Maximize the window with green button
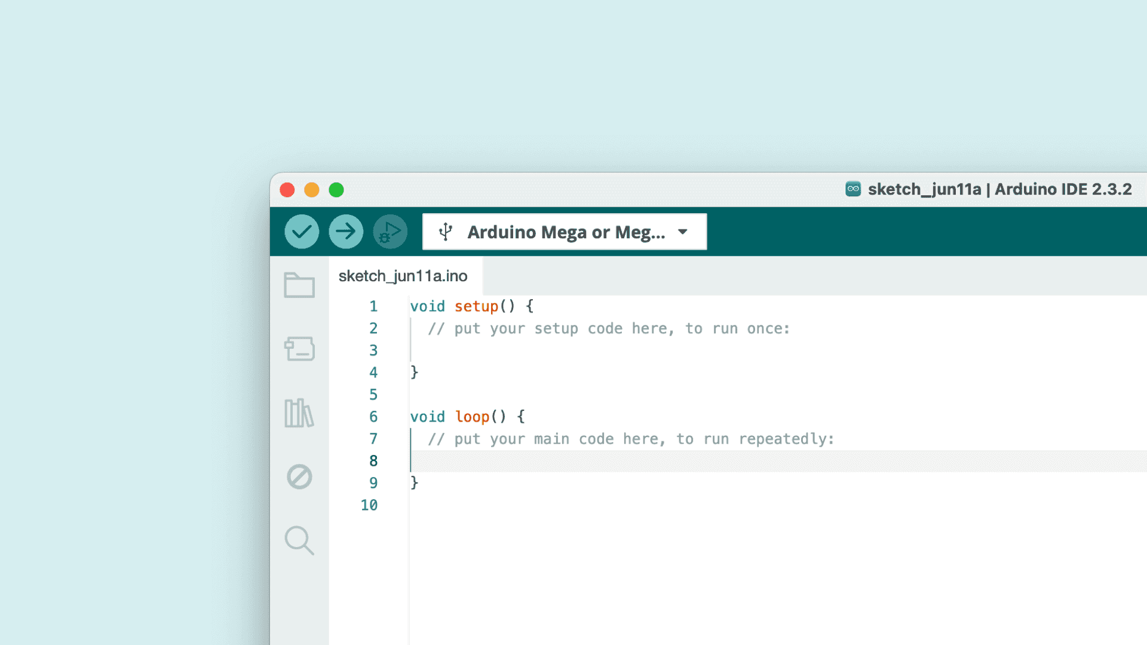This screenshot has height=645, width=1147. 336,190
